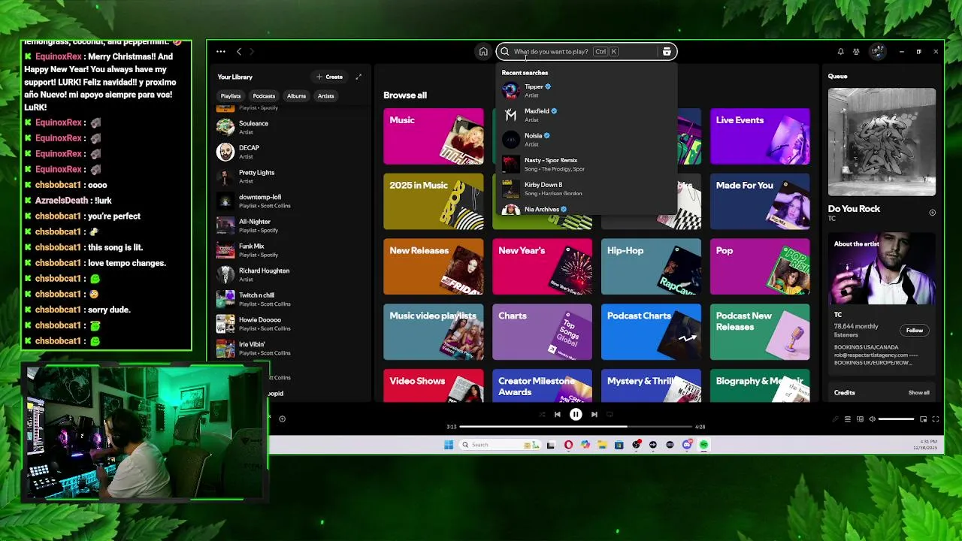Toggle the lyrics microphone icon
Image resolution: width=962 pixels, height=541 pixels.
click(835, 419)
